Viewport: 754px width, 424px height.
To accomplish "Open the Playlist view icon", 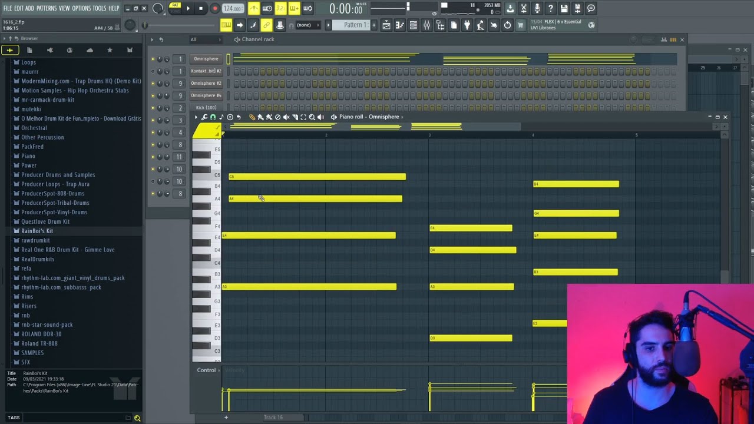I will tap(386, 25).
